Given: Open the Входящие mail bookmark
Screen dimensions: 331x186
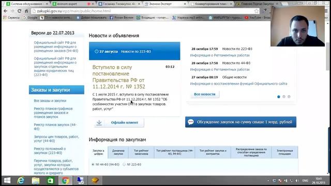Looking at the screenshot, I should pyautogui.click(x=152, y=18).
